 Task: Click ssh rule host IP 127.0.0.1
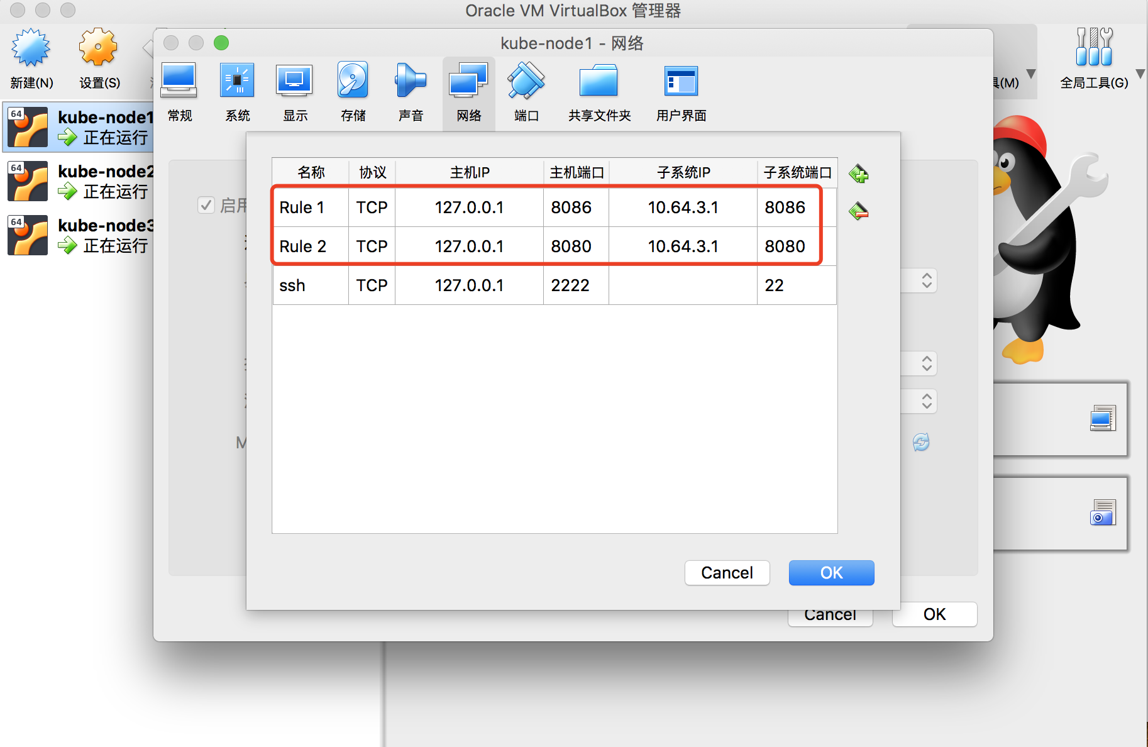469,285
